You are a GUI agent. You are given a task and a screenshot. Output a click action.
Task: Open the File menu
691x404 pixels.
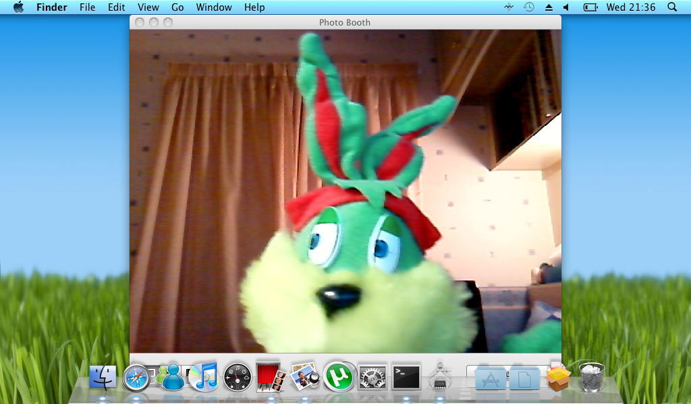click(x=87, y=7)
